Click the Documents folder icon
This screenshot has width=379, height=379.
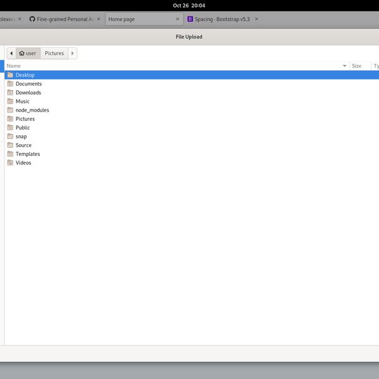pyautogui.click(x=10, y=84)
